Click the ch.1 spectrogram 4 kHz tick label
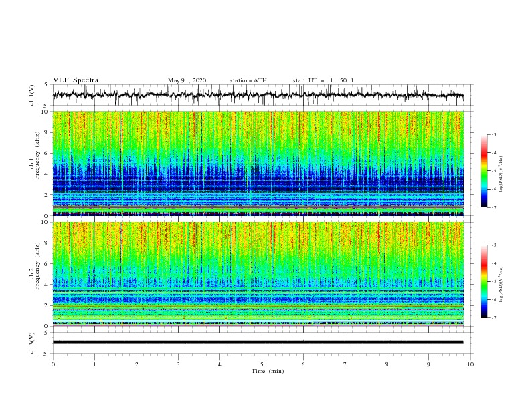The image size is (530, 409). point(46,174)
